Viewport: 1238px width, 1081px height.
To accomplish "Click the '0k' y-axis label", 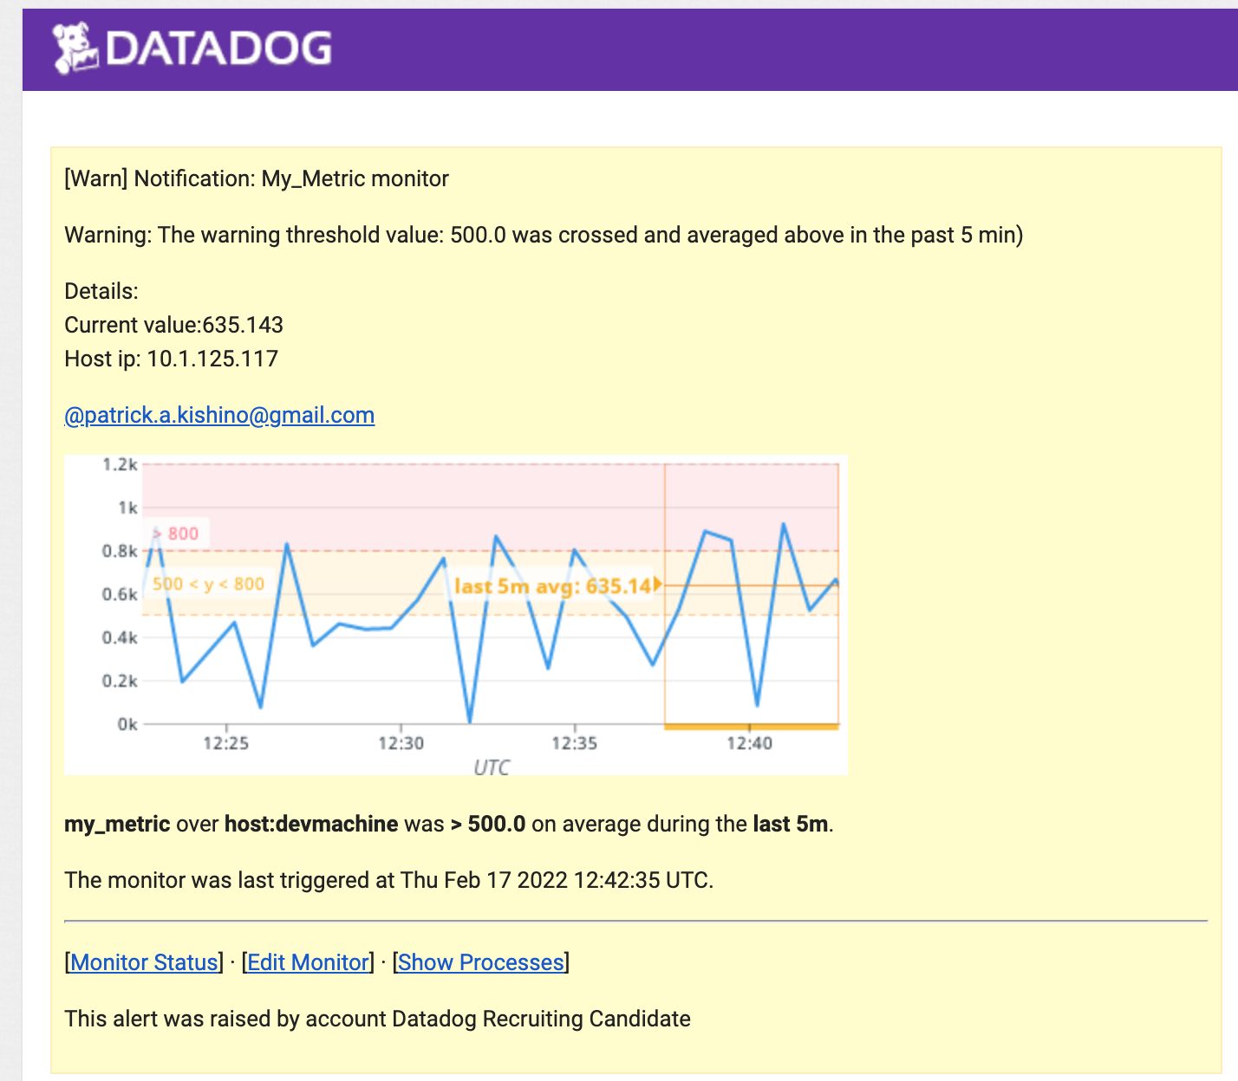I will (127, 724).
